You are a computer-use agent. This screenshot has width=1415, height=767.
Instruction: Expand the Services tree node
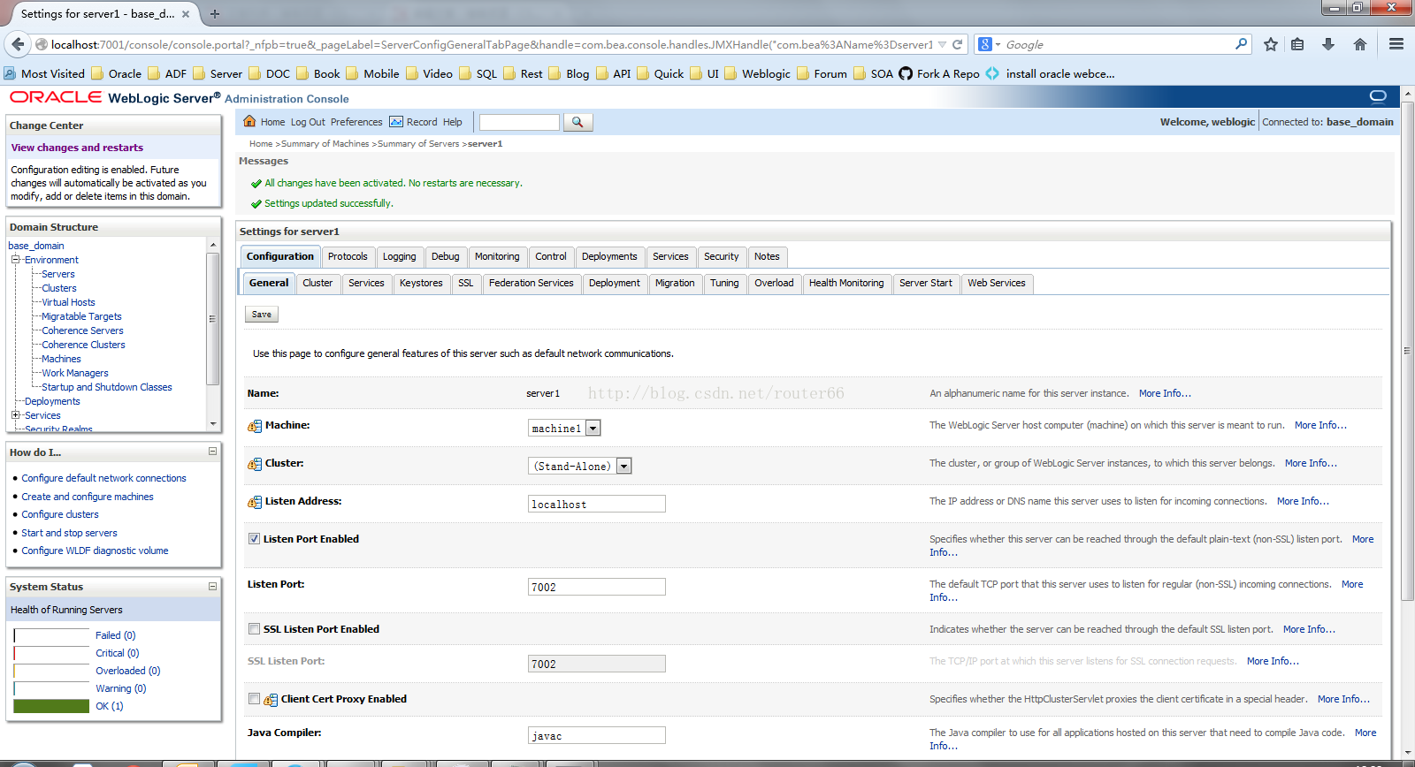coord(15,415)
